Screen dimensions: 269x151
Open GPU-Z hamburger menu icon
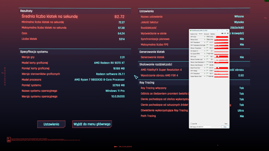point(228,34)
